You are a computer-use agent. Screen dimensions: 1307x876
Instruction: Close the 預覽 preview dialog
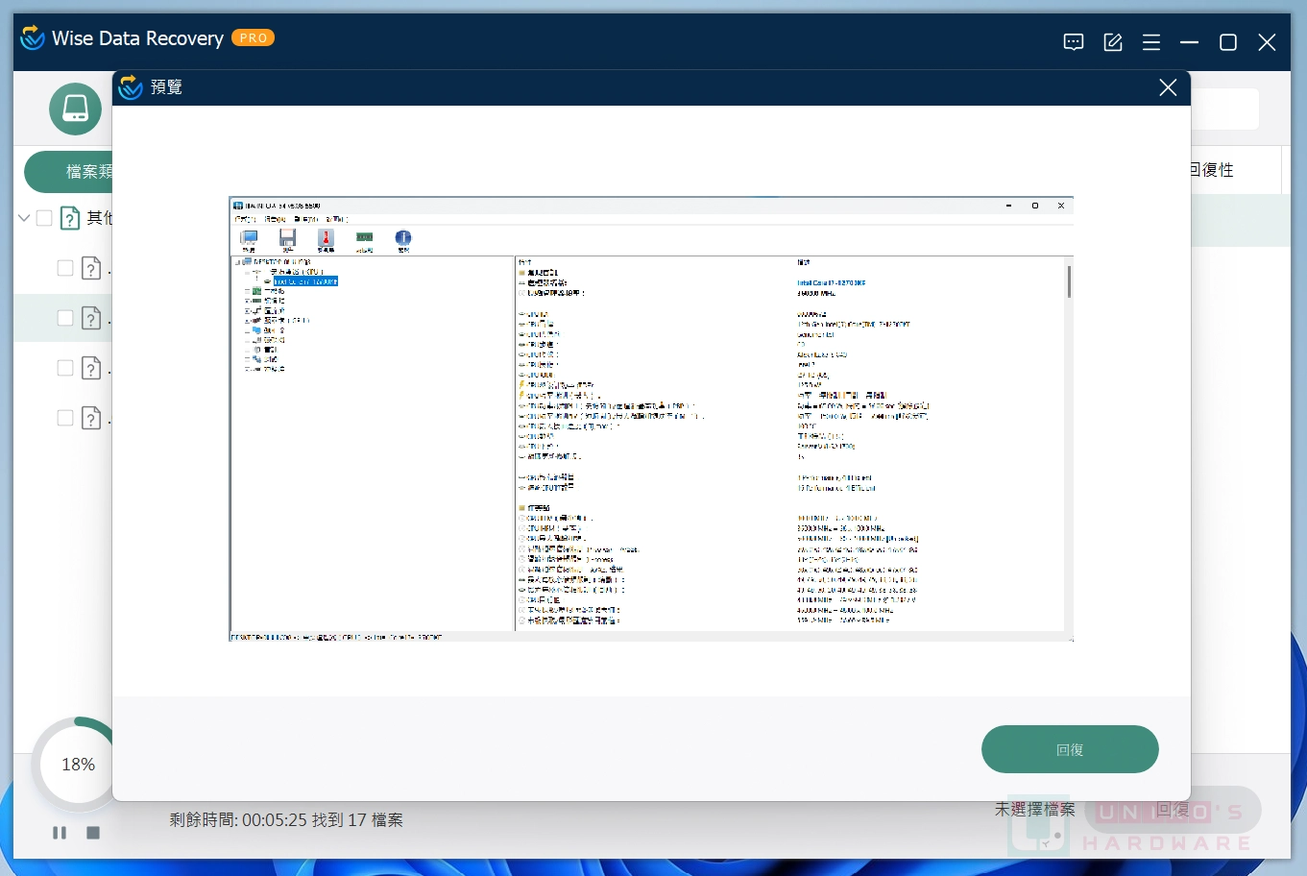point(1168,87)
